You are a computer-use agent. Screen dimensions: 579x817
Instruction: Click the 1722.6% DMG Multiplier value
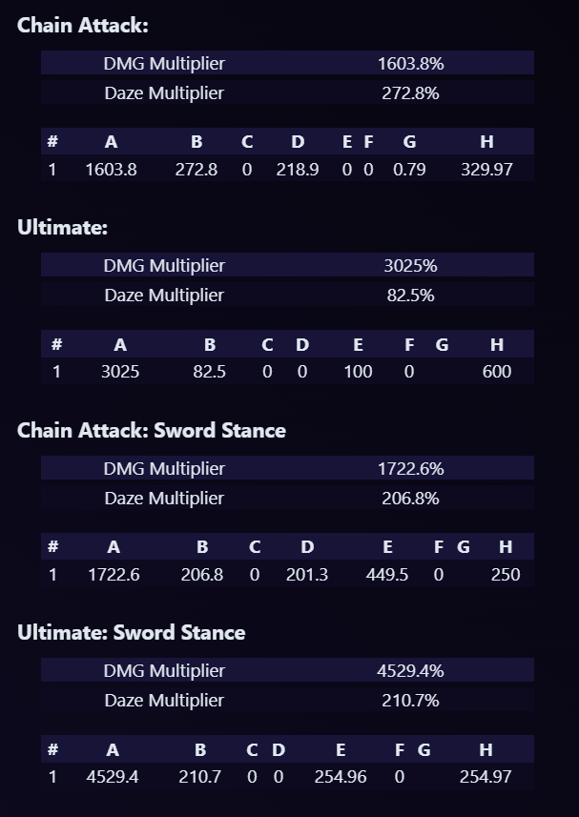[x=410, y=469]
